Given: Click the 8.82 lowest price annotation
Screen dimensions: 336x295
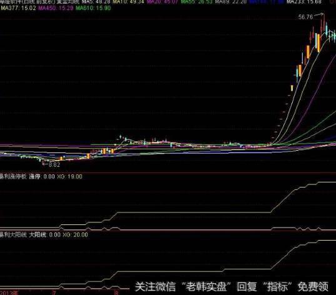Looking at the screenshot, I should [x=54, y=164].
